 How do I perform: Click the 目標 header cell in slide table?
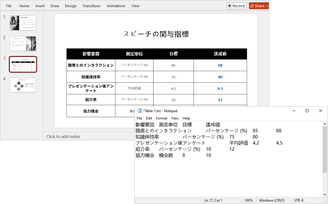tap(173, 54)
